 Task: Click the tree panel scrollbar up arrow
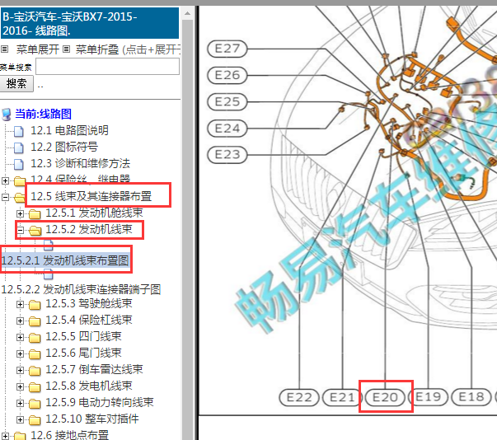187,14
